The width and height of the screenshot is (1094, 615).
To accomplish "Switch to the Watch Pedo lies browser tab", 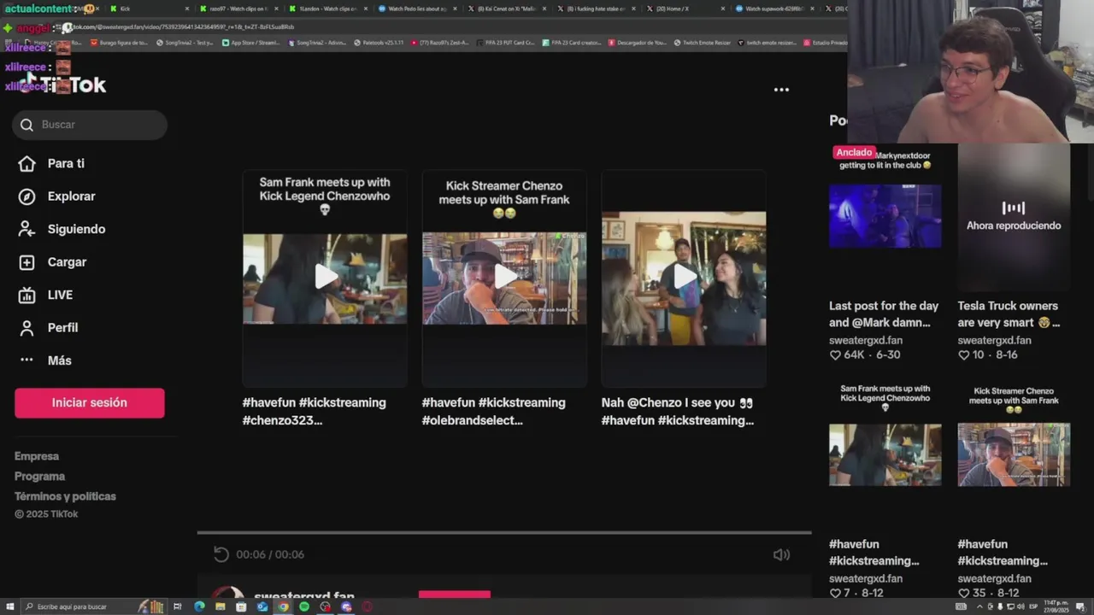I will (x=419, y=9).
